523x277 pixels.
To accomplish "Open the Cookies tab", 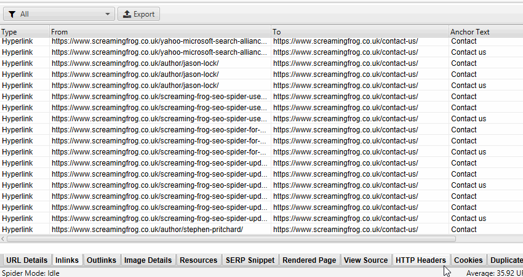I will coord(468,260).
